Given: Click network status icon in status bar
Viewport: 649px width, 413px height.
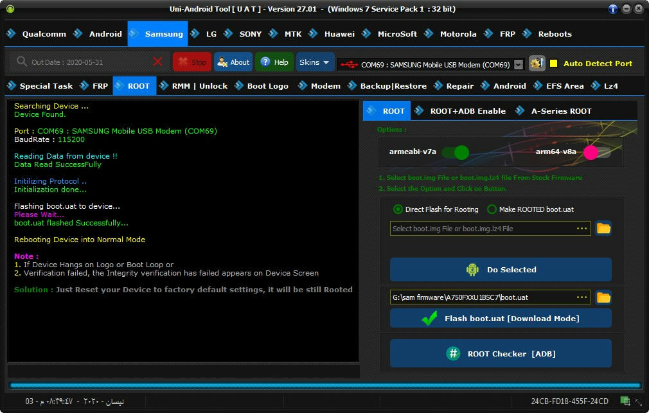Looking at the screenshot, I should (x=625, y=401).
